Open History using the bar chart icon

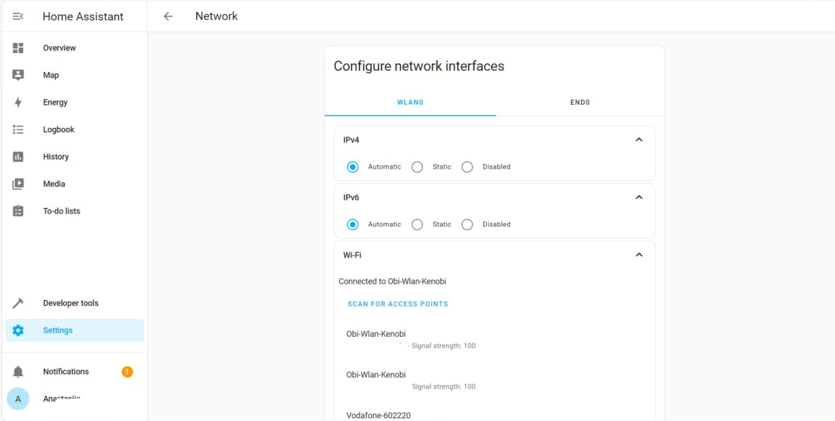click(18, 157)
